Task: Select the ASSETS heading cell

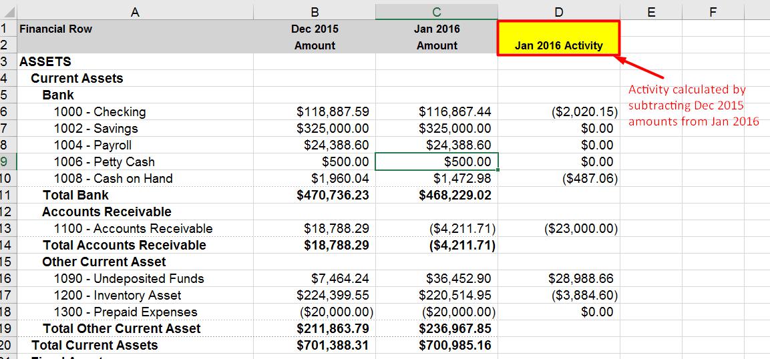Action: [135, 62]
